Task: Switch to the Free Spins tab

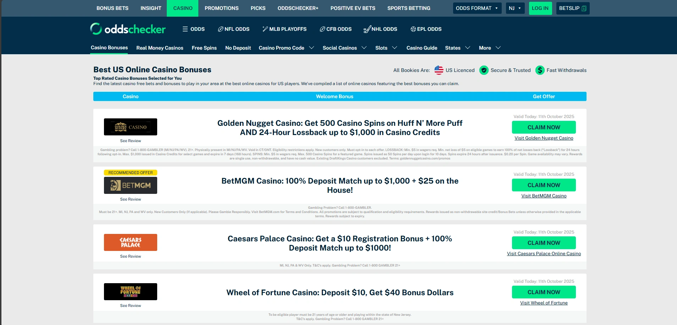Action: pos(204,48)
